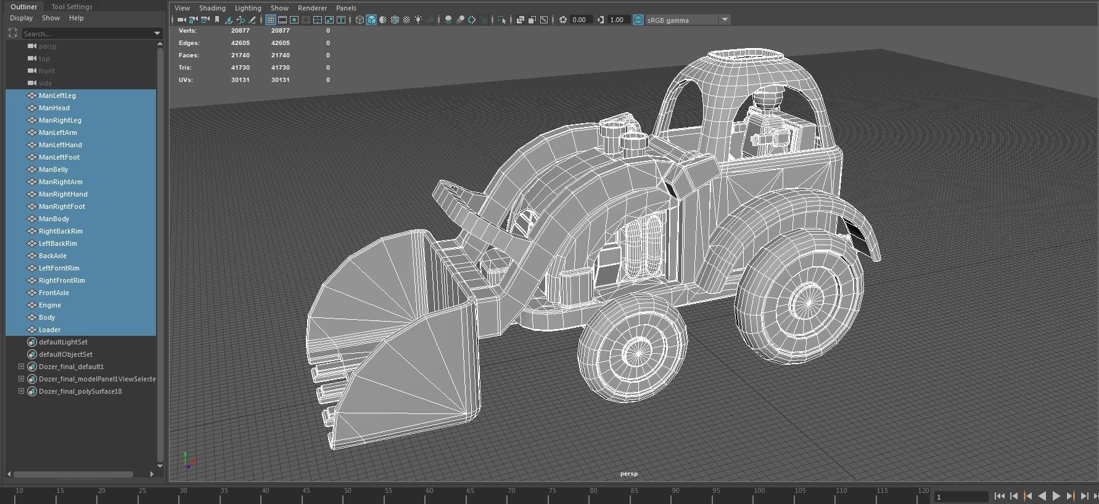Open the viewport Show menu
The image size is (1099, 504).
pos(279,8)
